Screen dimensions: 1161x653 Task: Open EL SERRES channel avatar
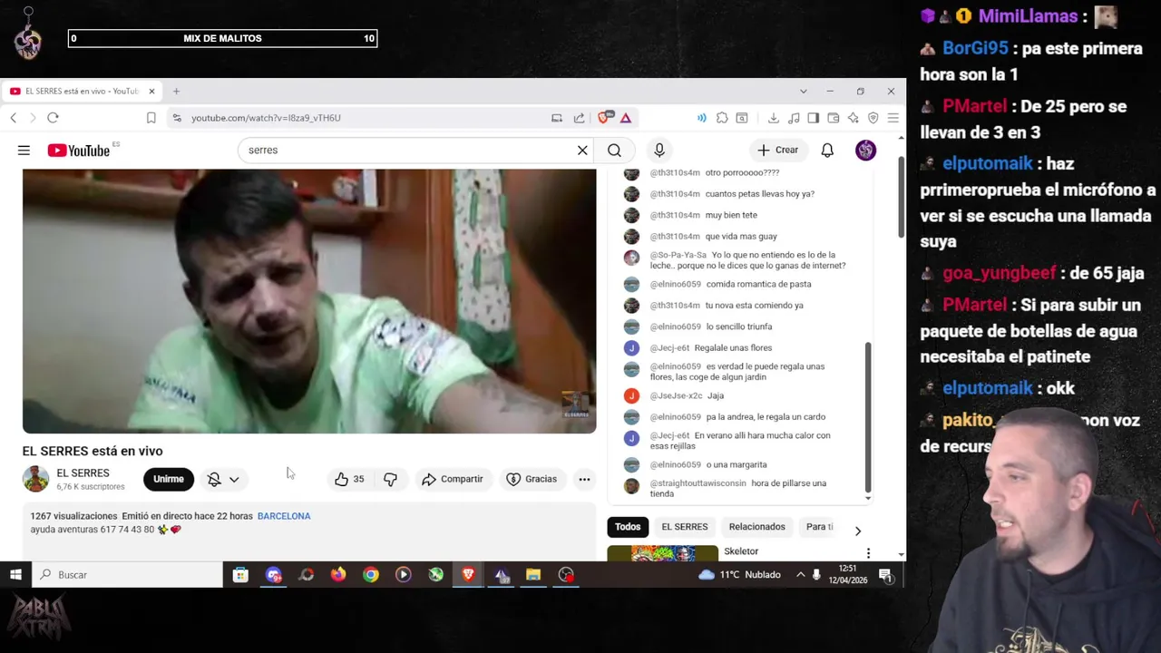[35, 479]
